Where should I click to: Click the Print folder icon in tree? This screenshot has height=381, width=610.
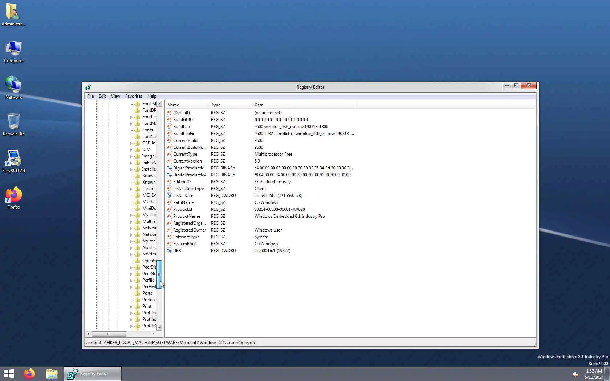tap(137, 306)
